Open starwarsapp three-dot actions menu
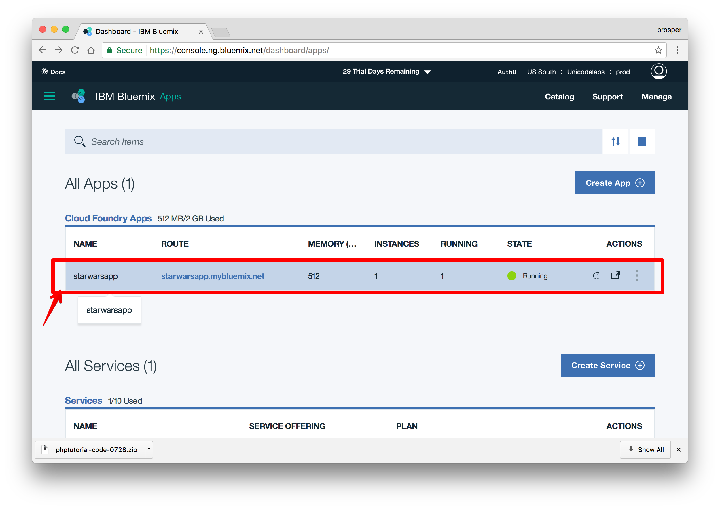 [636, 275]
